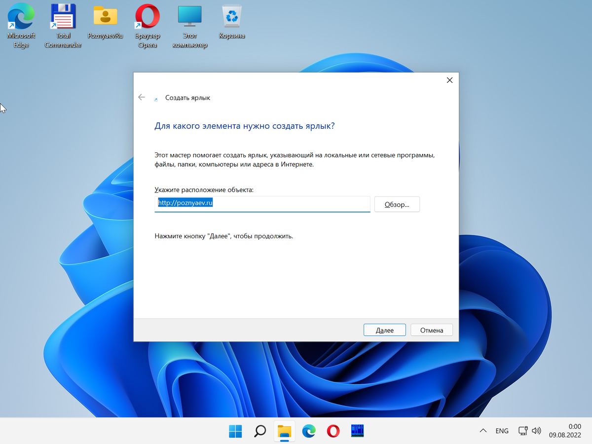
Task: Click the heading Для какого элемента нужно создать ярлык?
Action: (245, 126)
